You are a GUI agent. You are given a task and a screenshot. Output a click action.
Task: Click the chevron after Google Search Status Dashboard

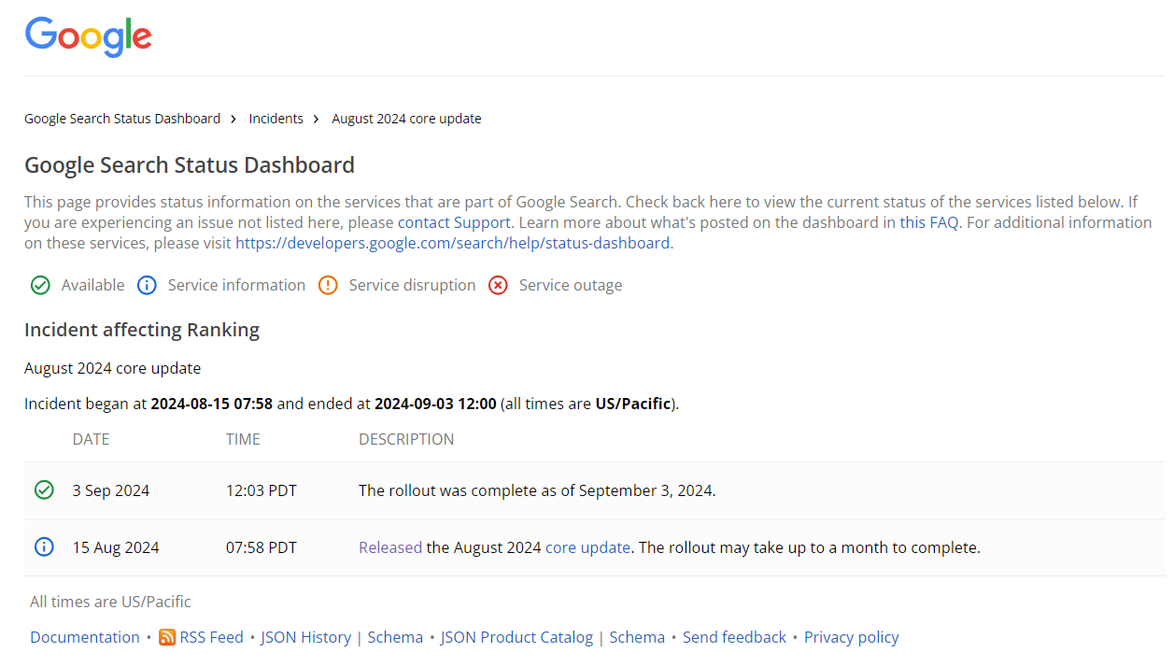click(x=232, y=119)
